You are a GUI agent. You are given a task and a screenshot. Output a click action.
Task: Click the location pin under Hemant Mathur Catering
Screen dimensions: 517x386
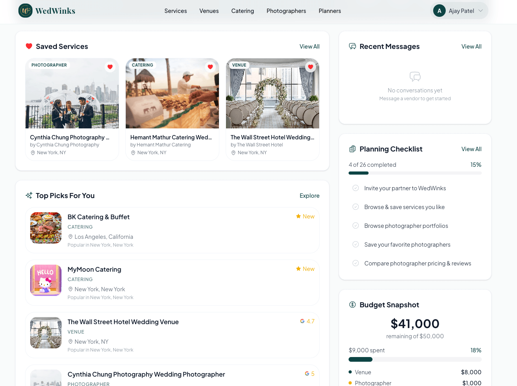click(x=133, y=153)
